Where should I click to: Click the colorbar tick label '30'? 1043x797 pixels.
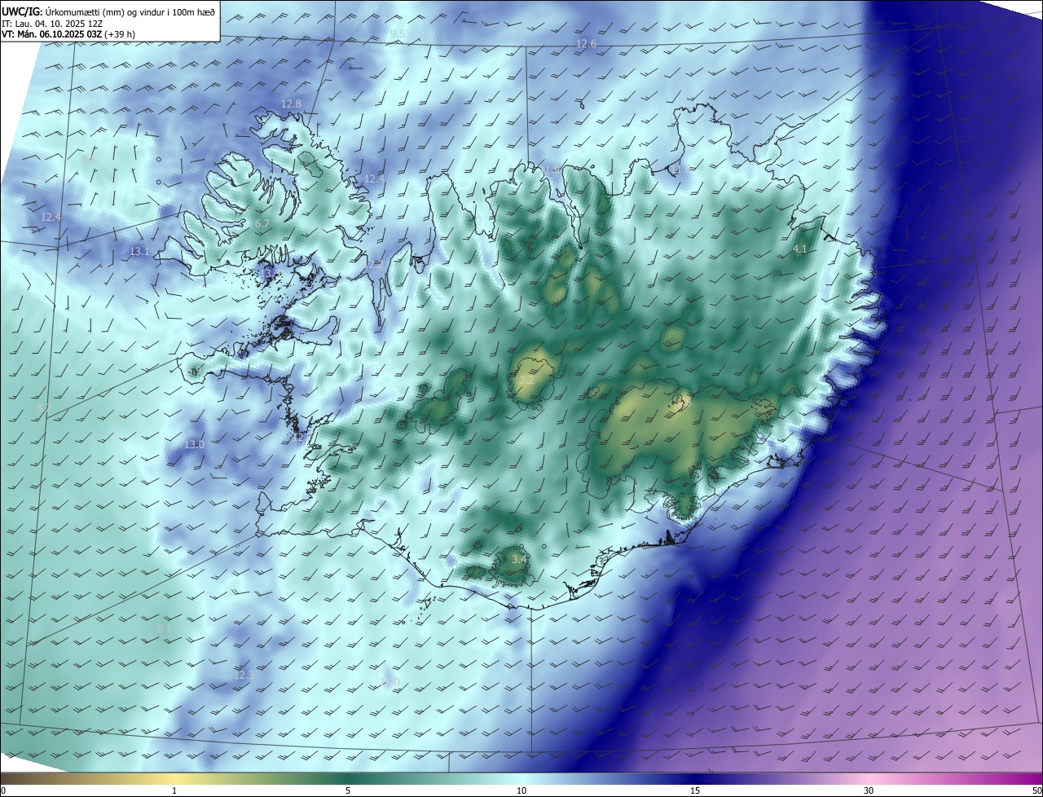coord(869,790)
